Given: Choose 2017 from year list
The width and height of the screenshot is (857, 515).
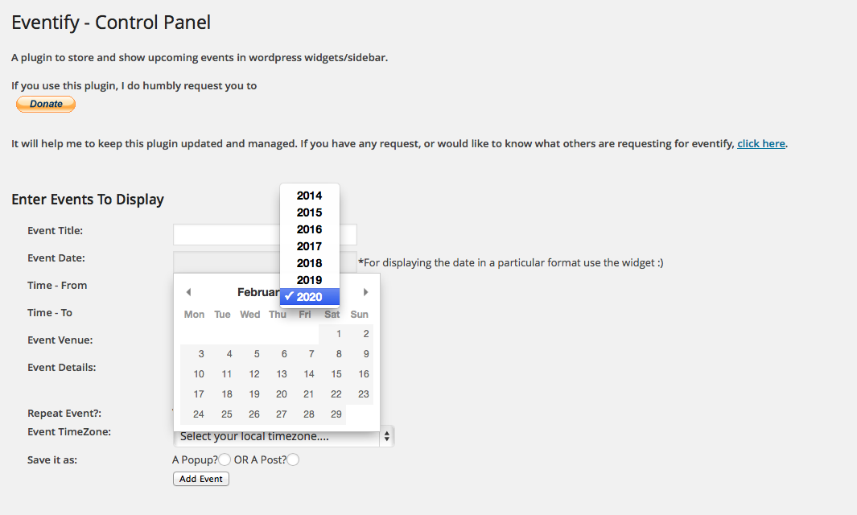Looking at the screenshot, I should (x=309, y=246).
